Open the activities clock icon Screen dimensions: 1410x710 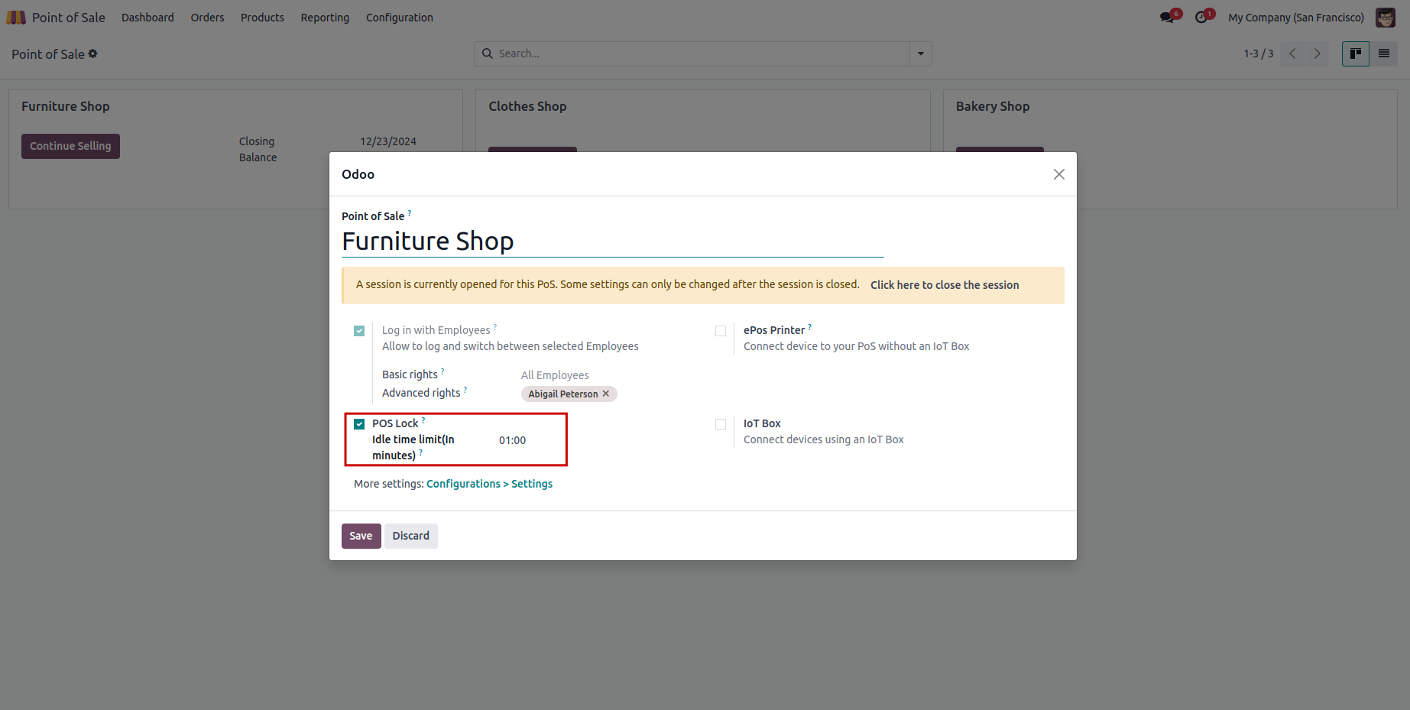pyautogui.click(x=1201, y=17)
